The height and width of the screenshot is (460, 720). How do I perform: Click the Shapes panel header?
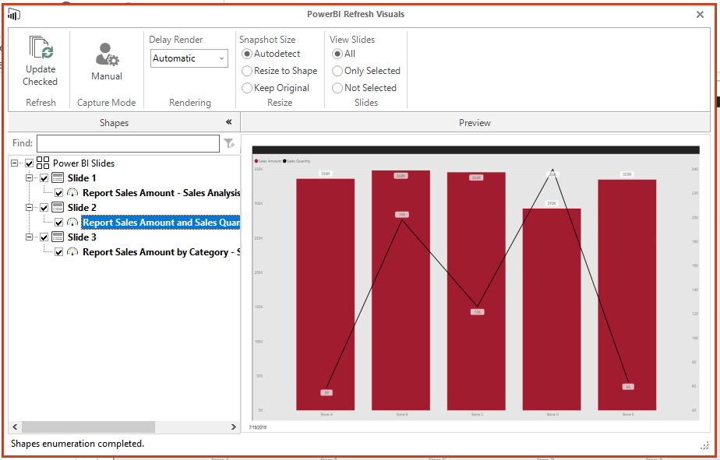(x=114, y=122)
